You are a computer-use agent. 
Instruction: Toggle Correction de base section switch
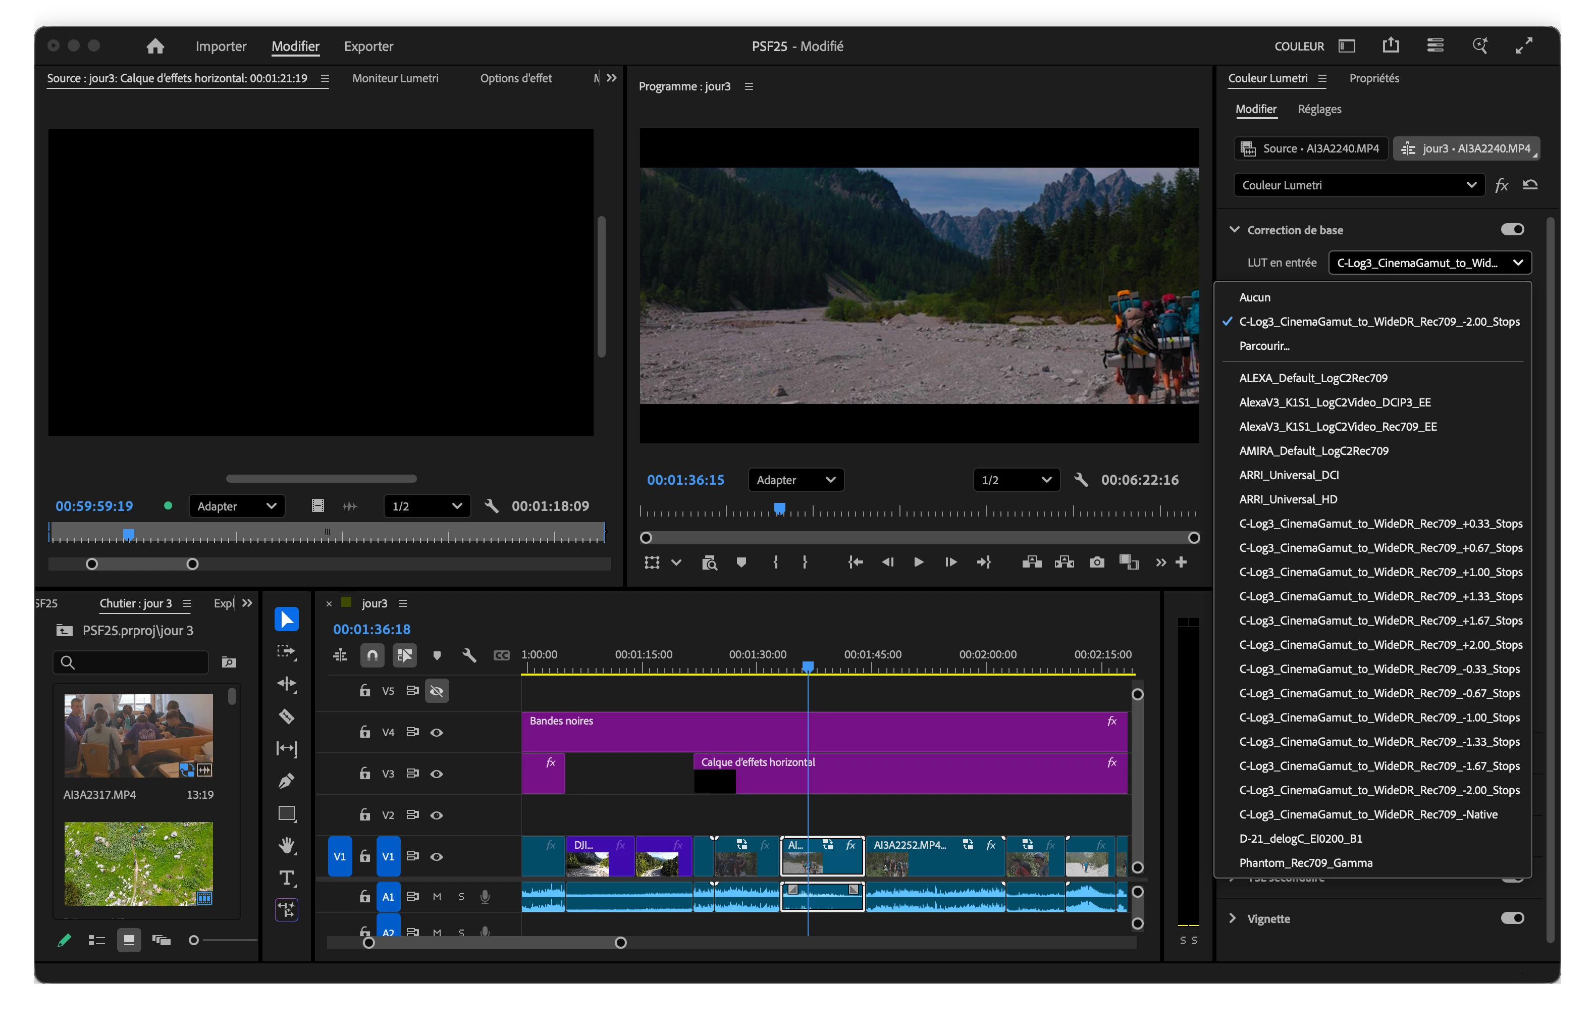1512,230
